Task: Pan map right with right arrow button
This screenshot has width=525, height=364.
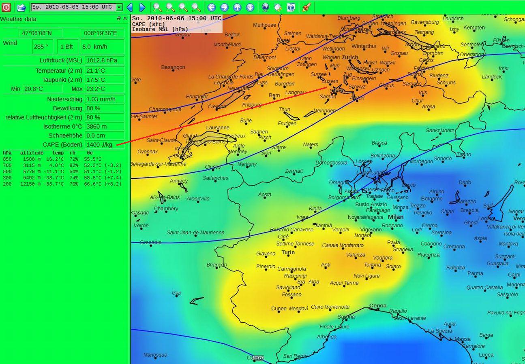Action: point(224,7)
